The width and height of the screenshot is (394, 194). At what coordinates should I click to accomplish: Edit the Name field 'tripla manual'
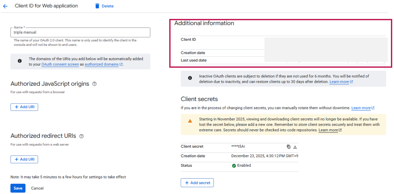point(80,33)
